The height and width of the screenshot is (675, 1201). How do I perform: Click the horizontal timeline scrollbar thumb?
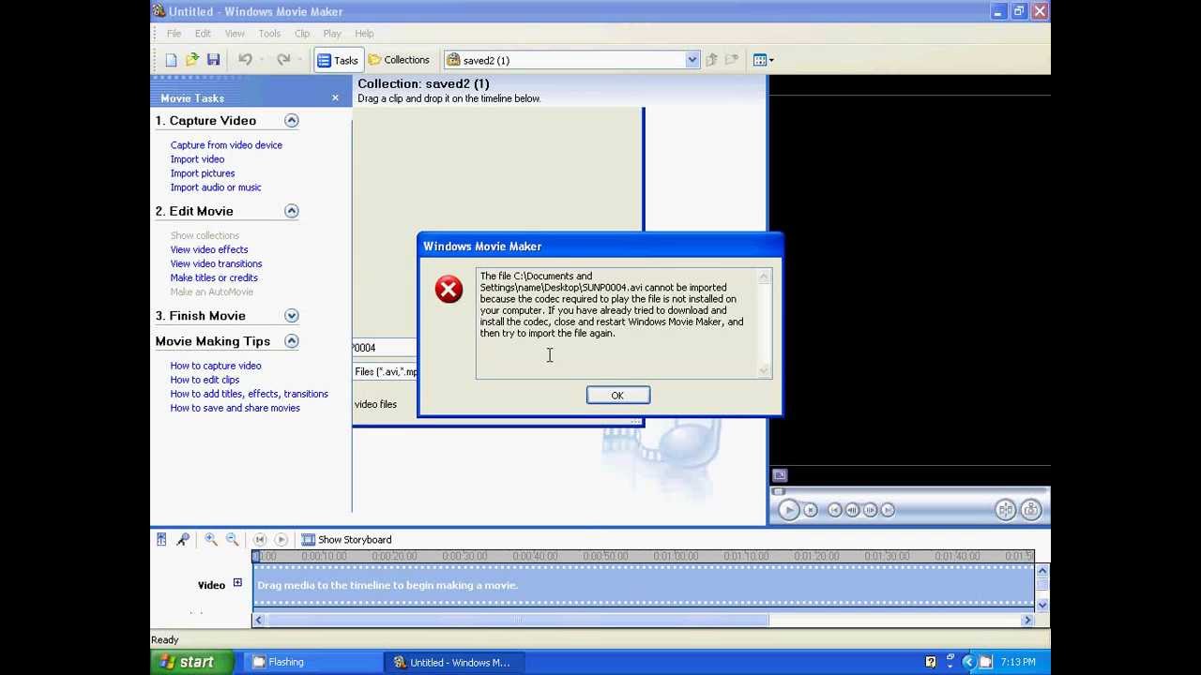tap(516, 620)
